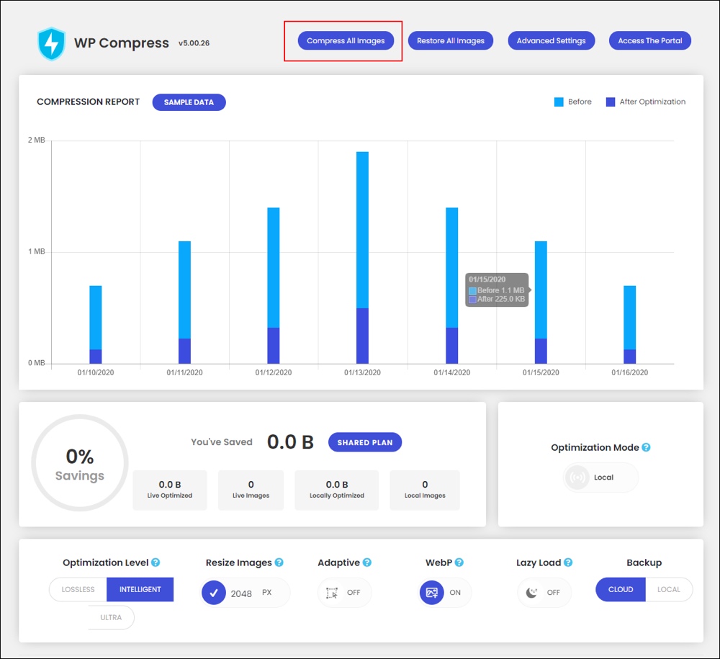Select Lossless optimization level
720x659 pixels.
coord(78,589)
